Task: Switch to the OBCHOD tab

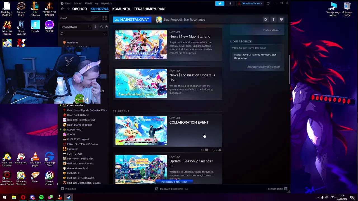Action: coord(79,9)
